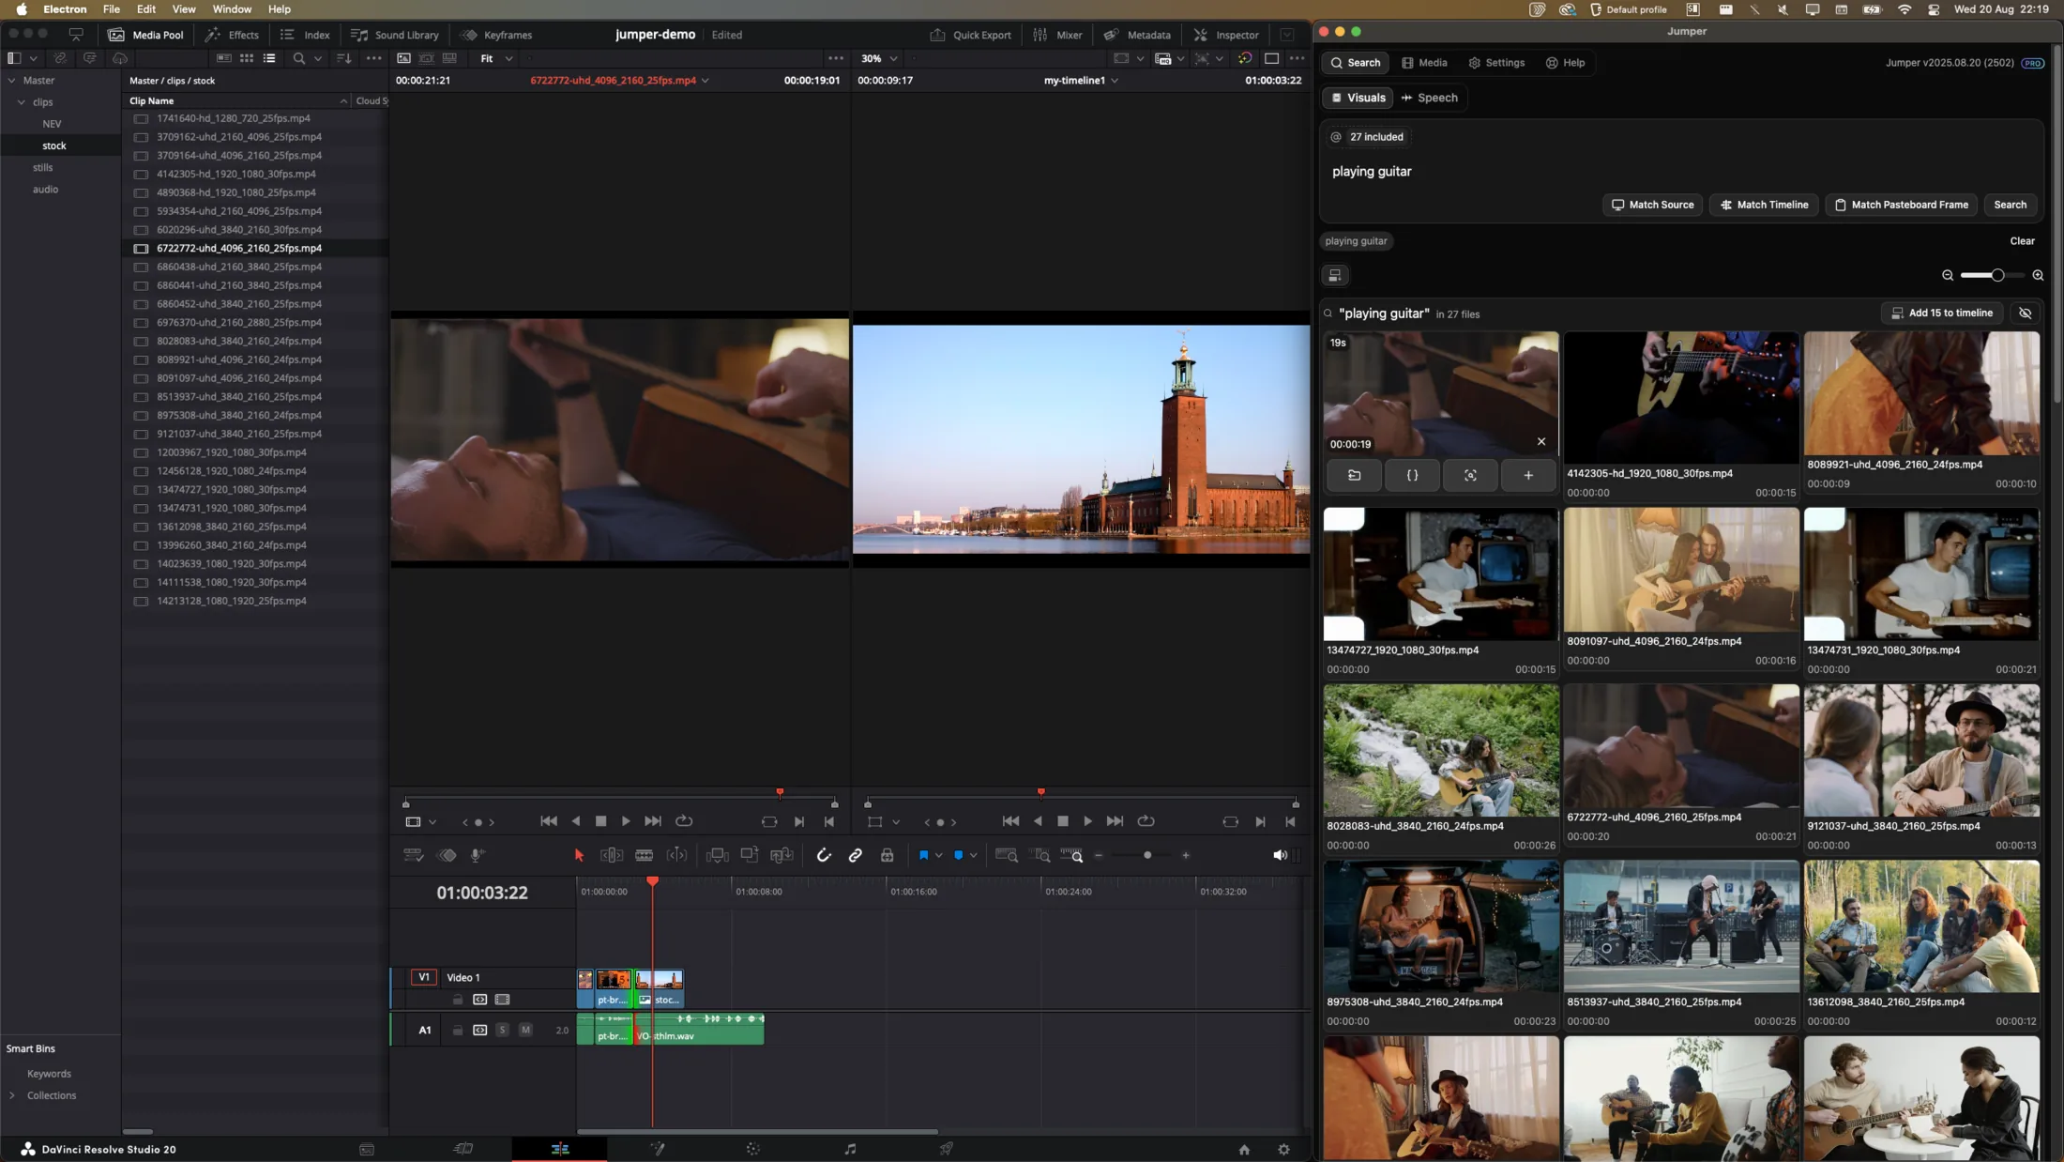Click the plus icon under first result
This screenshot has width=2064, height=1162.
point(1528,476)
